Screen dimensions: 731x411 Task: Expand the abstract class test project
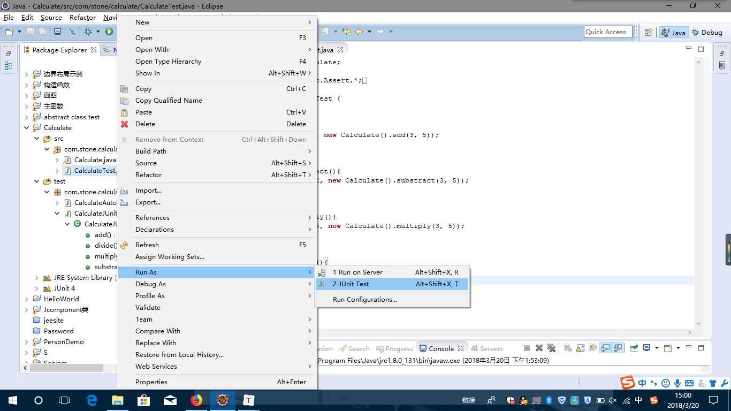tap(27, 117)
